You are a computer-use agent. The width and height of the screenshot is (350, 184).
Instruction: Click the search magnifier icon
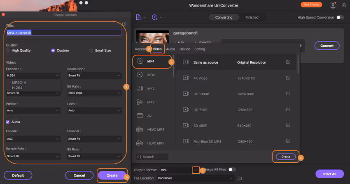pos(139,156)
